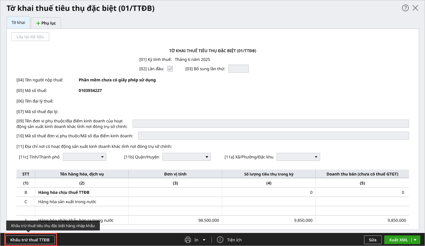The width and height of the screenshot is (425, 246).
Task: Open the Xã/Phường/Đặc khu dropdown
Action: pos(316,157)
